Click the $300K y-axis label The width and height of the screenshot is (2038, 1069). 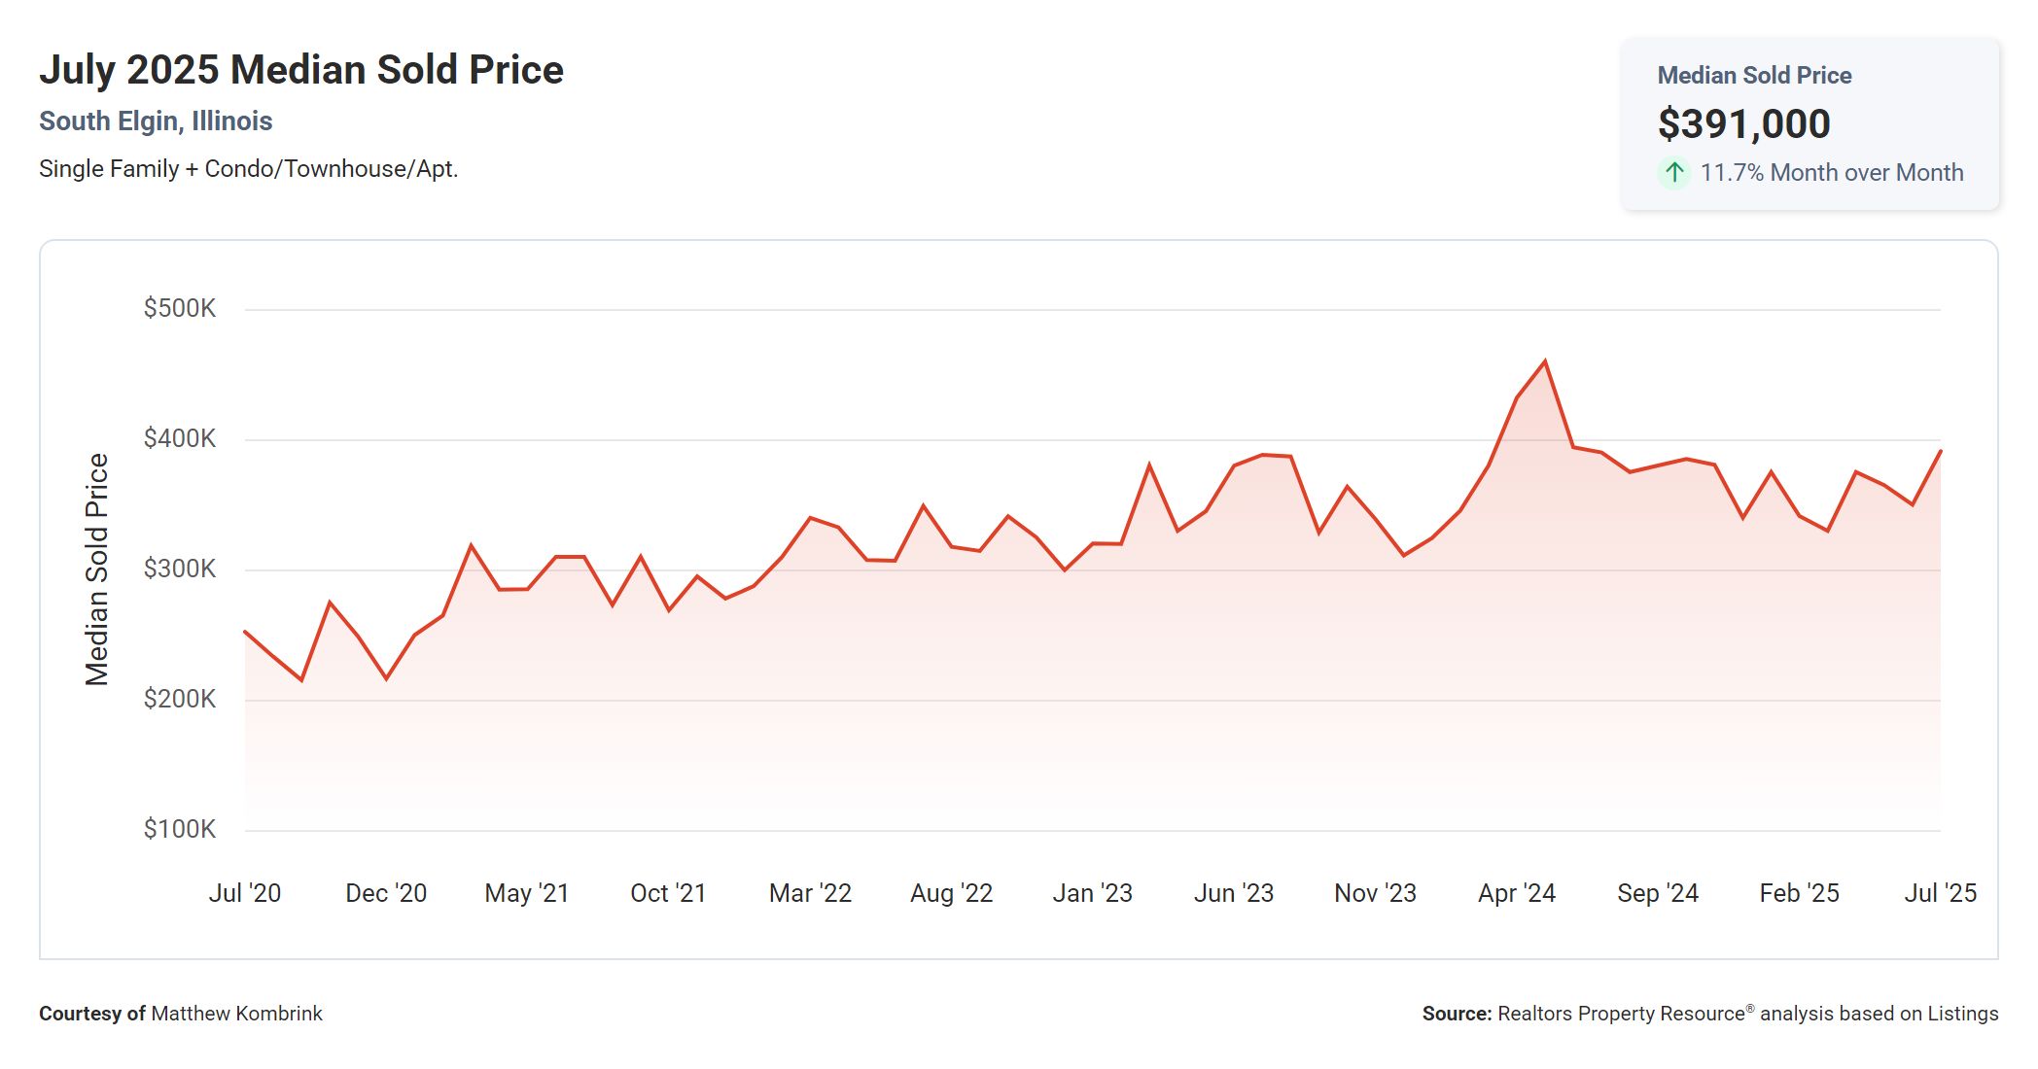[180, 569]
